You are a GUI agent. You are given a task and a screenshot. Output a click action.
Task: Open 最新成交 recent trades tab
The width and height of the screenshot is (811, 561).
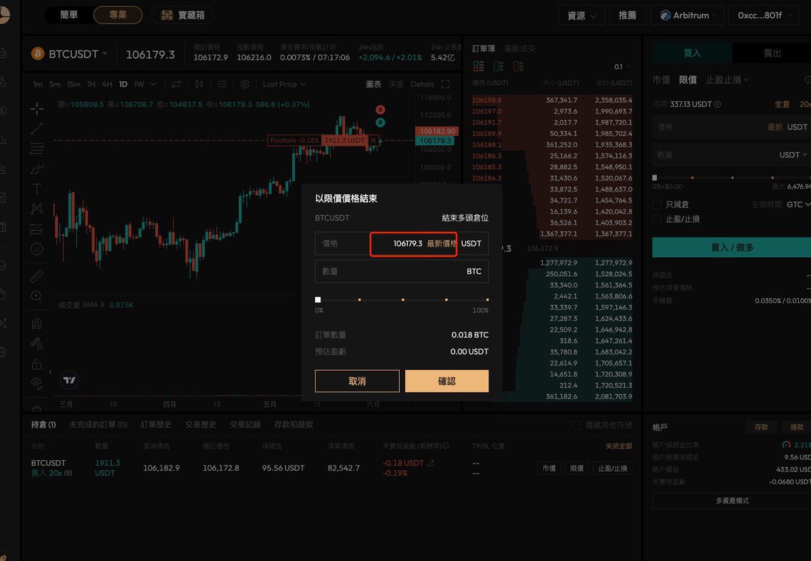tap(519, 48)
